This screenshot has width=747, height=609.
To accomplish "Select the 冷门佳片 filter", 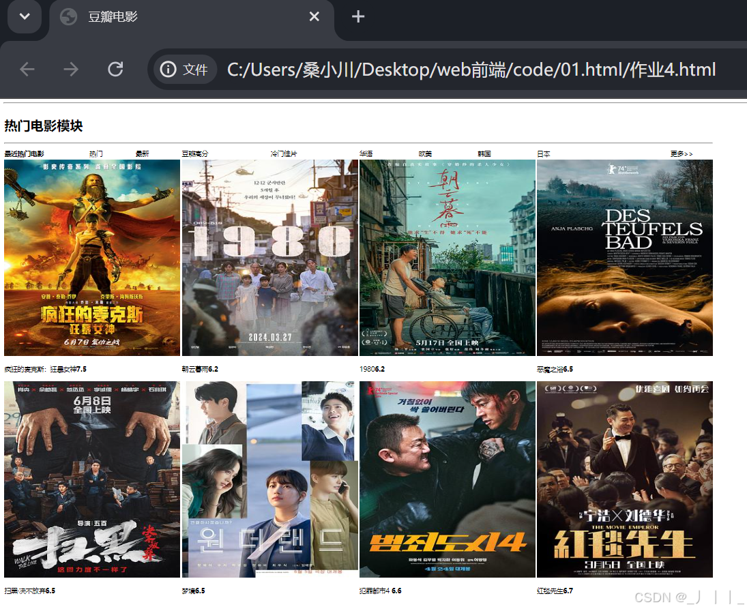I will pos(284,154).
